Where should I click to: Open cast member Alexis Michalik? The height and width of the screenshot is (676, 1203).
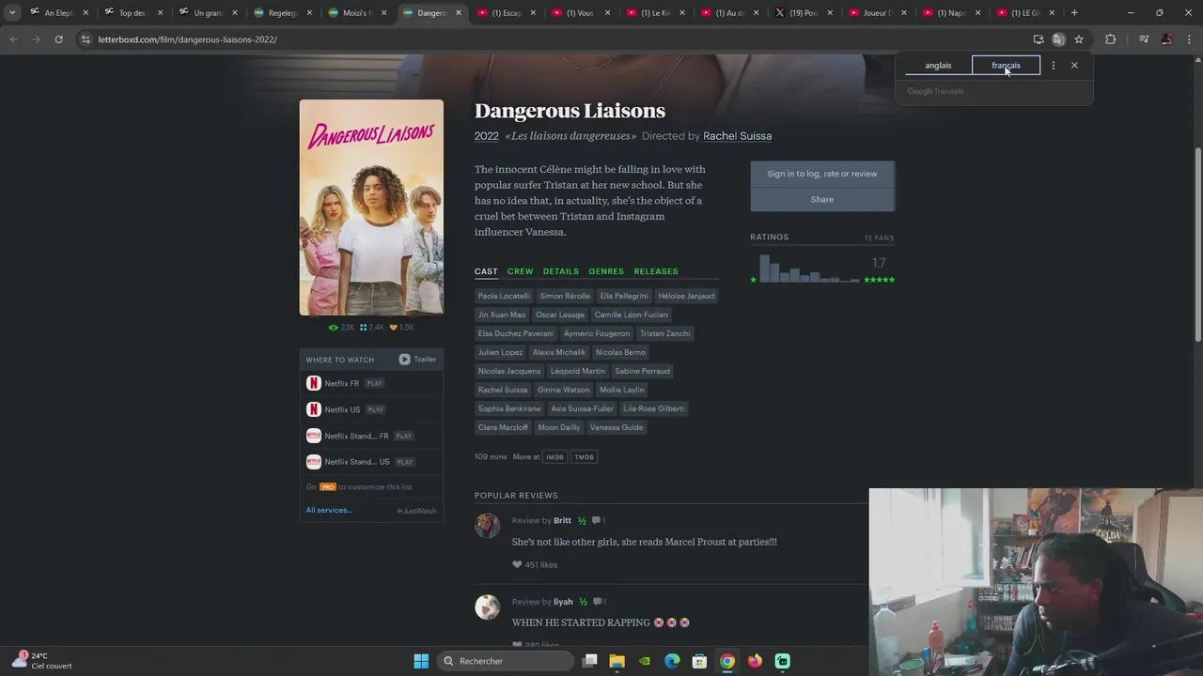click(559, 352)
